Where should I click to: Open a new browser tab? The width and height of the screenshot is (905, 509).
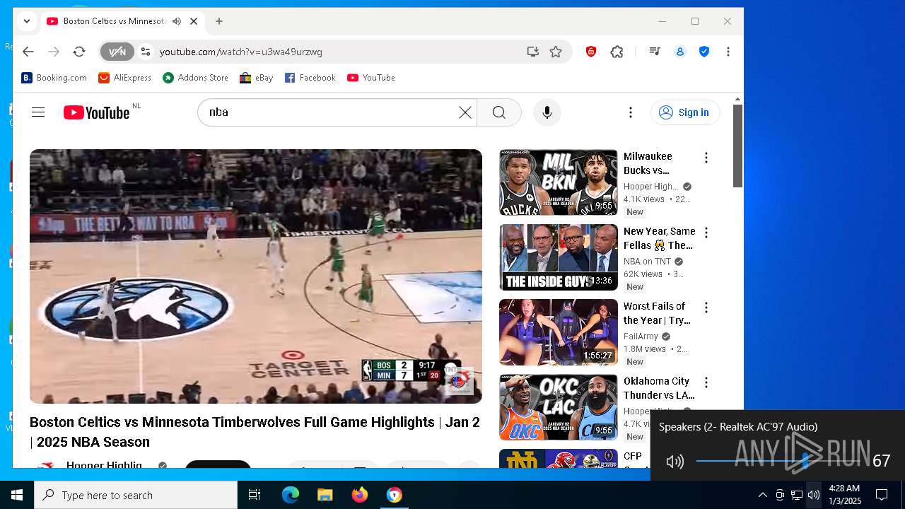(x=219, y=21)
